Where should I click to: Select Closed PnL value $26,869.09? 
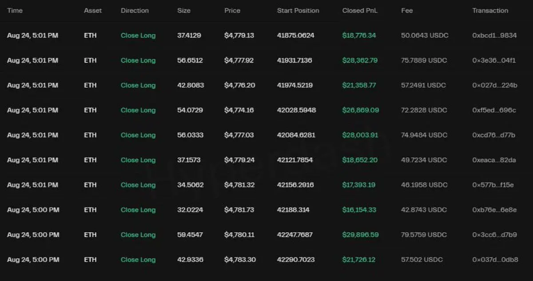[x=361, y=110]
